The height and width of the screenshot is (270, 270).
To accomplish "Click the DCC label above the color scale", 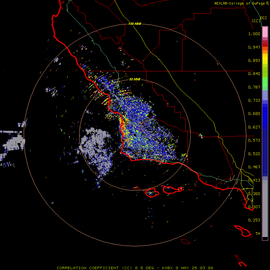I will pos(263,18).
